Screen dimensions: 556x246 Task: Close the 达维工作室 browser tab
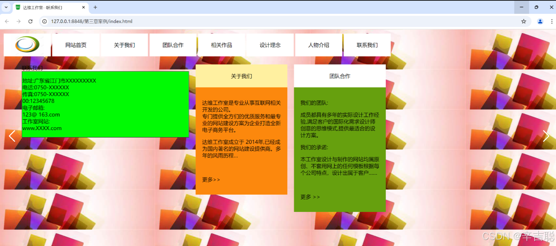coord(84,7)
